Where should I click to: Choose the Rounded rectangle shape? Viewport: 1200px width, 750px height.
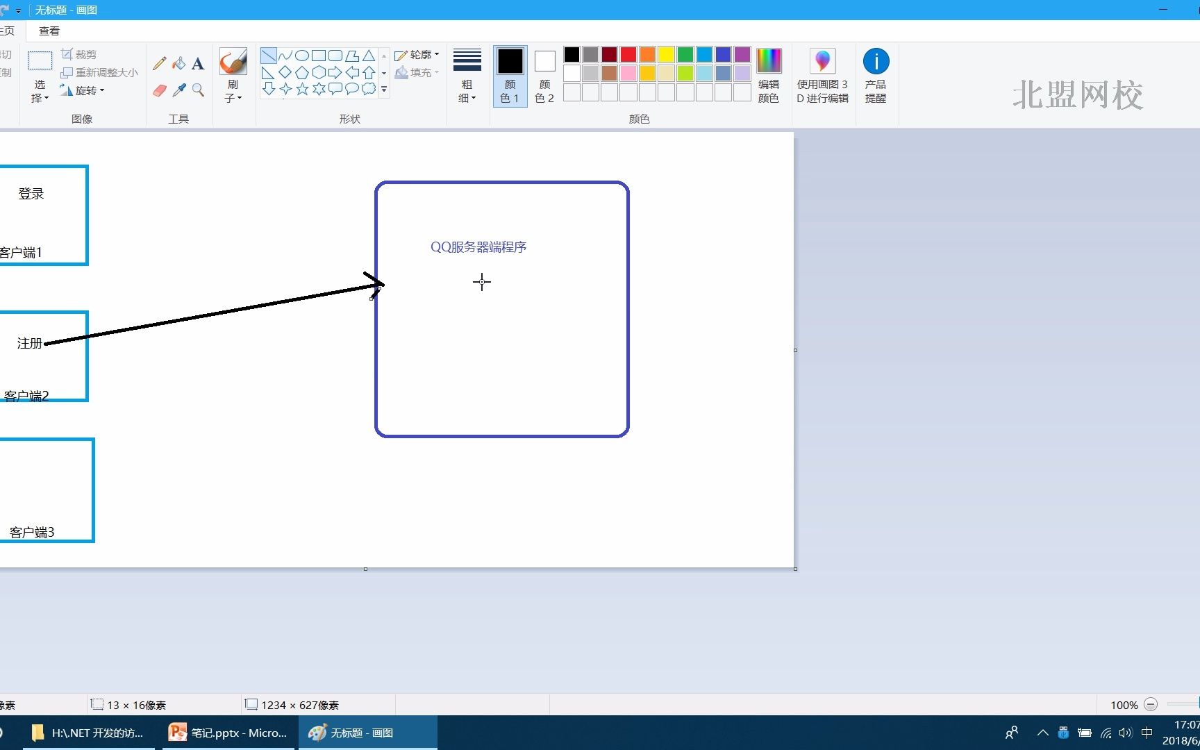coord(335,56)
